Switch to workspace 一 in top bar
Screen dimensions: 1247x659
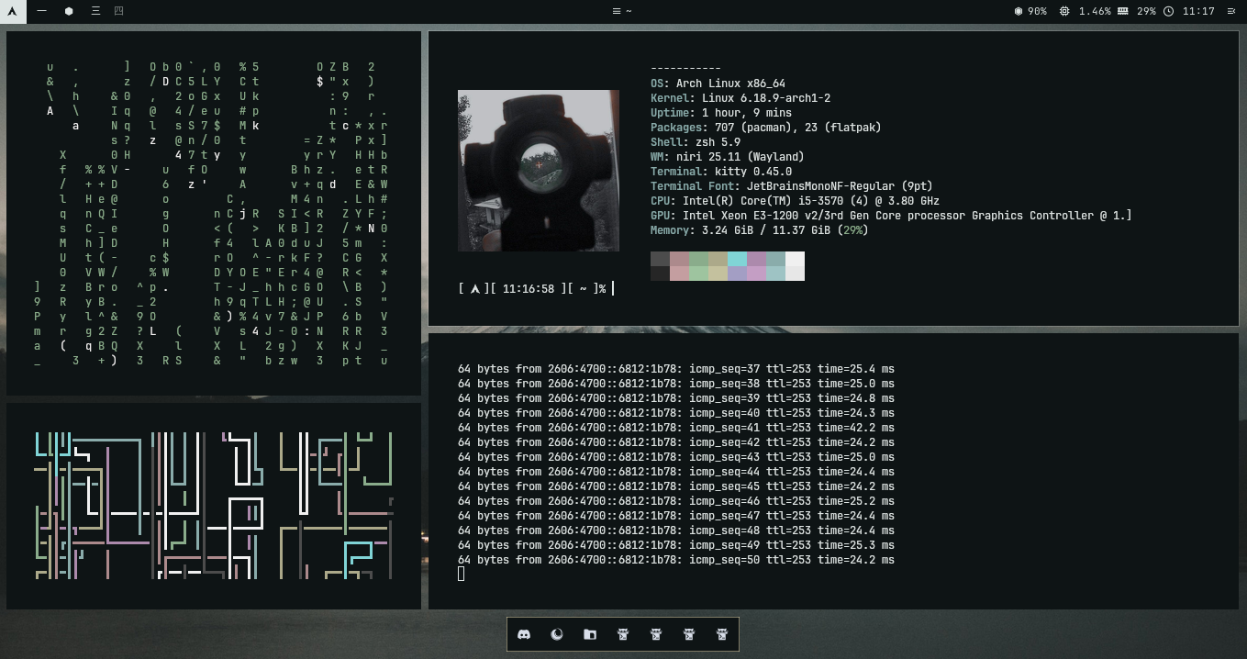click(x=42, y=11)
